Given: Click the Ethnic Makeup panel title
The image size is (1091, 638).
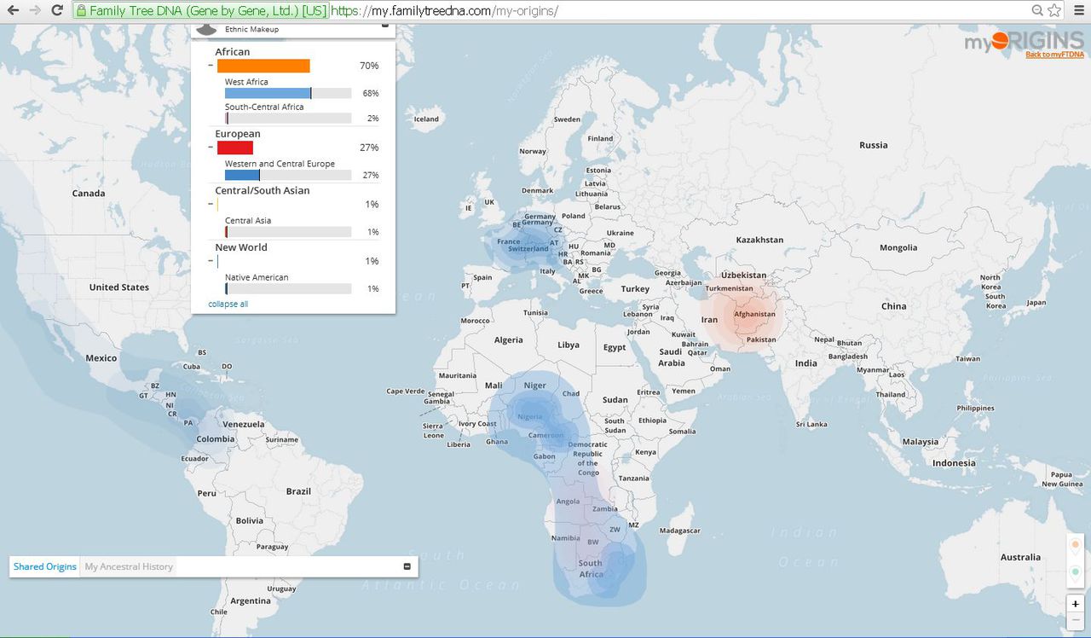Looking at the screenshot, I should click(x=251, y=29).
